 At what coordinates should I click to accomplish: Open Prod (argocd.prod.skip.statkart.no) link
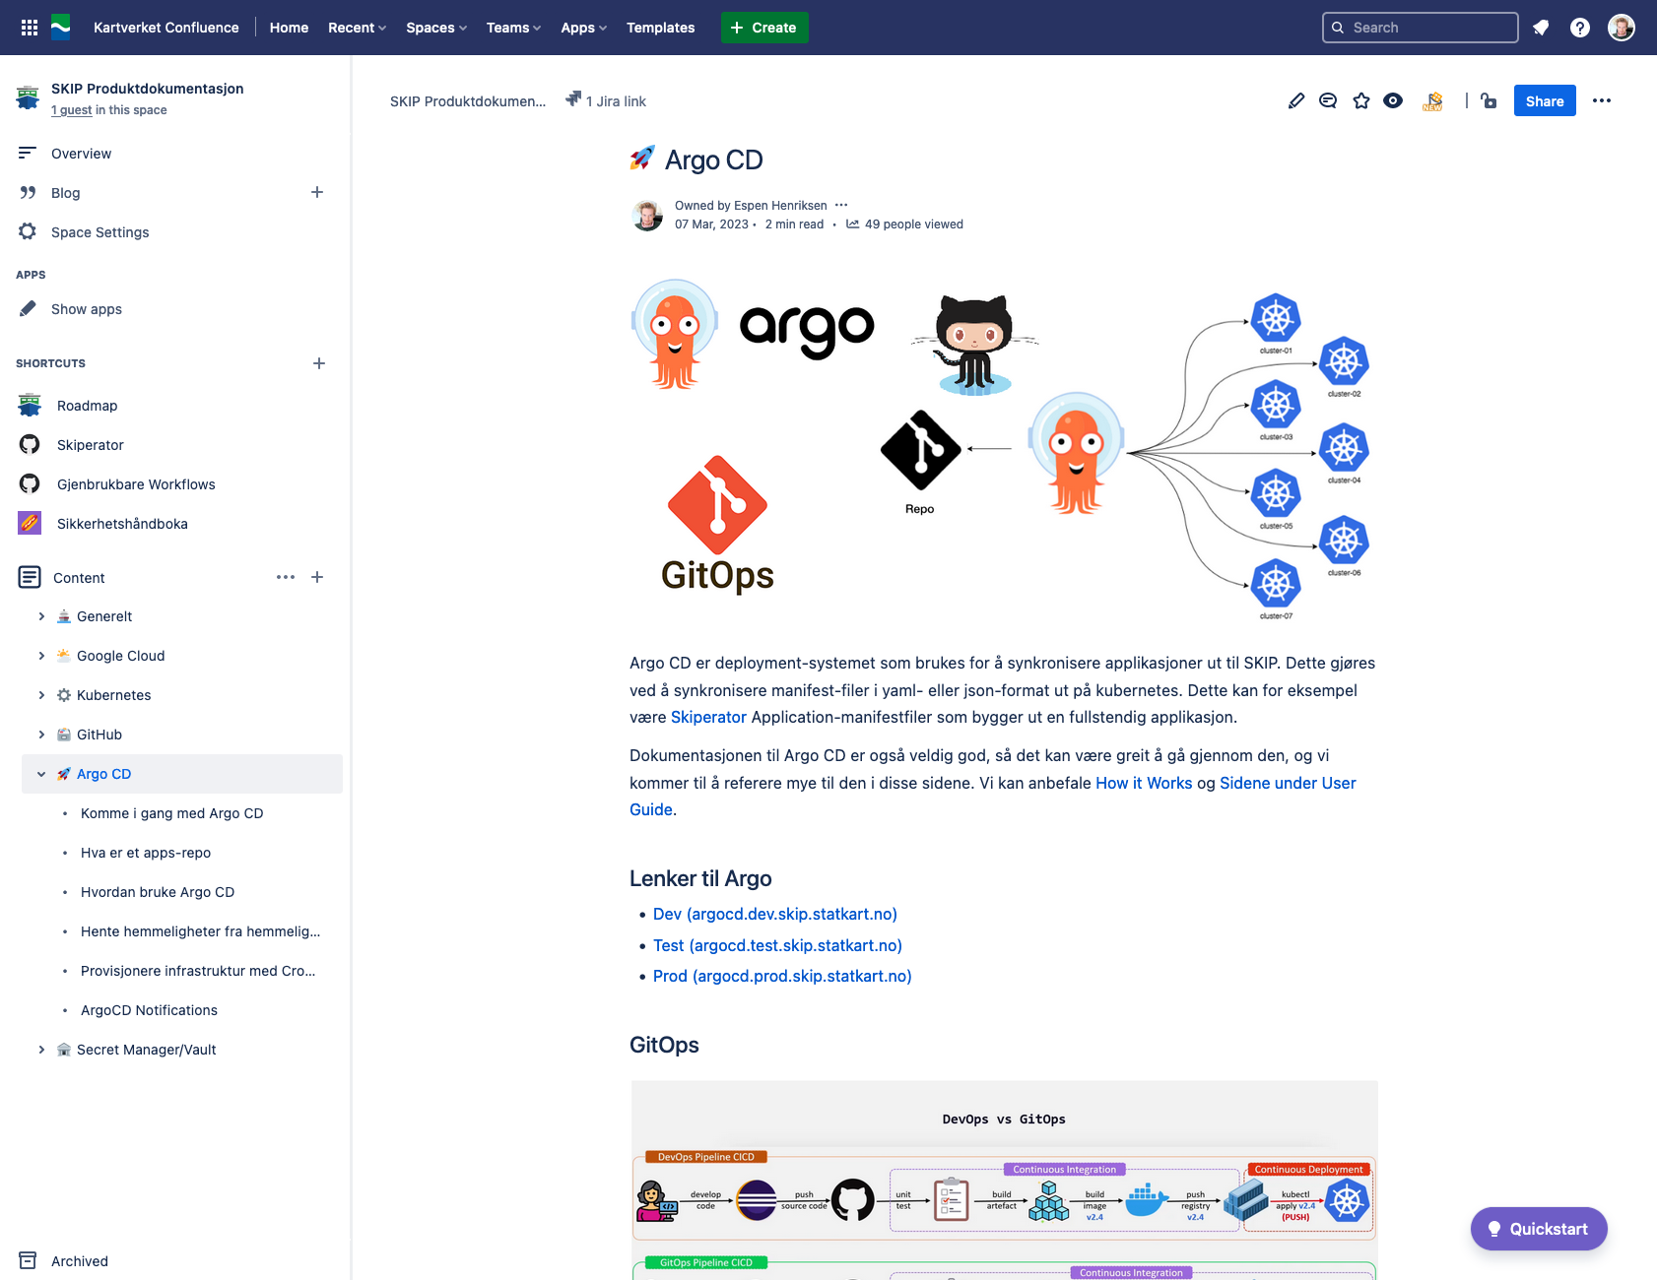782,976
